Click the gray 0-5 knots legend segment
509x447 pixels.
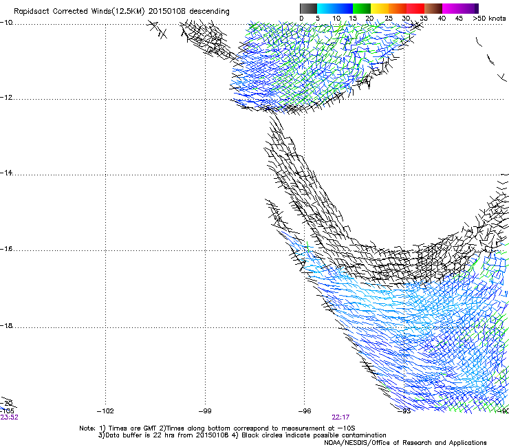pyautogui.click(x=308, y=8)
